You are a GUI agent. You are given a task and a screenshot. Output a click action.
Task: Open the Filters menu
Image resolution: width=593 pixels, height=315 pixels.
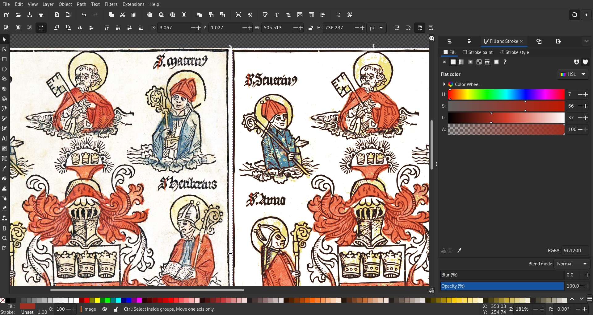point(111,4)
